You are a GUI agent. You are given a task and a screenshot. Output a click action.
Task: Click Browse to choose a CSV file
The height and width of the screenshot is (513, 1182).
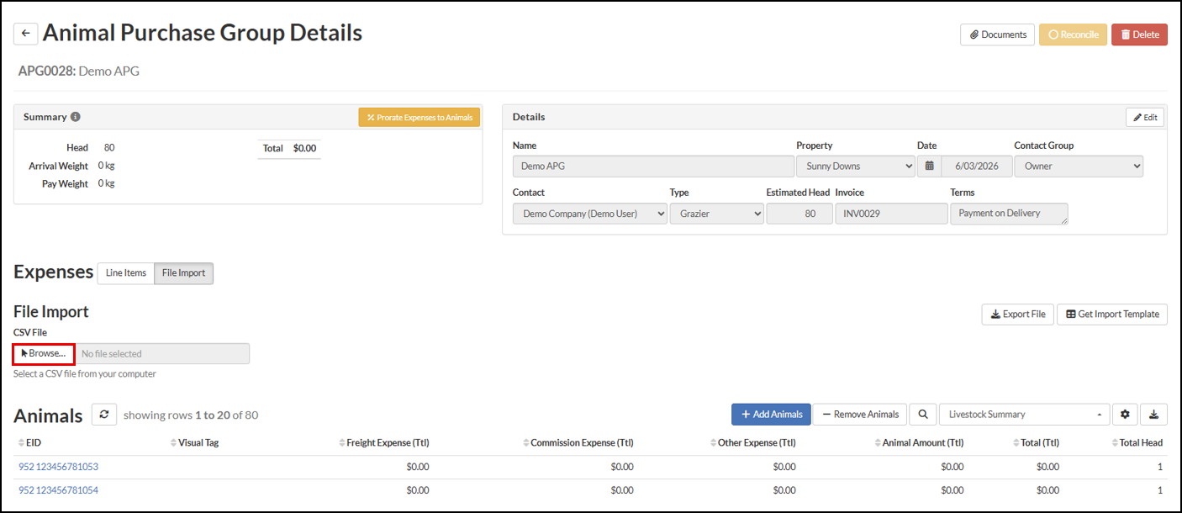44,354
